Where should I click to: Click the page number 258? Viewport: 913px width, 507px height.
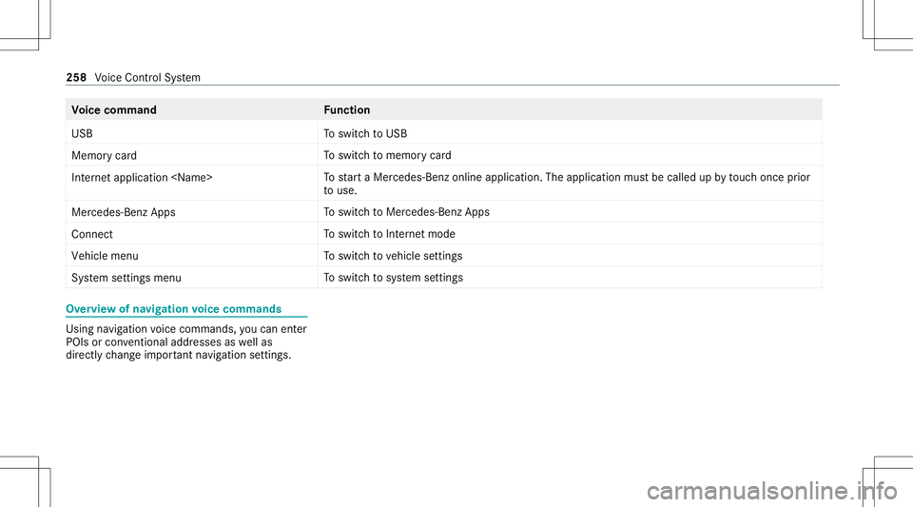click(x=76, y=77)
